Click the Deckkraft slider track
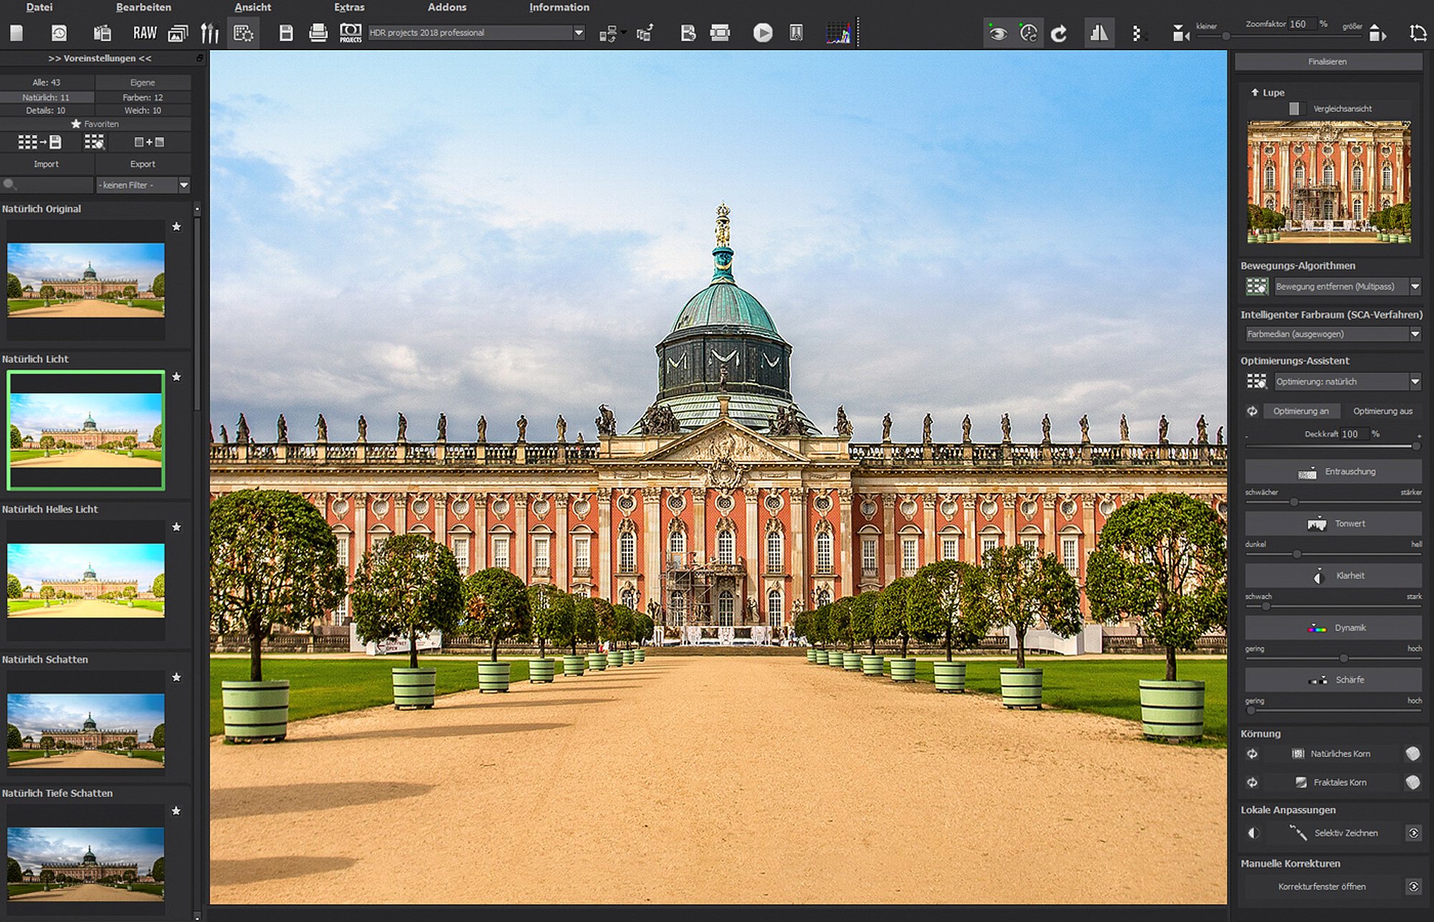The width and height of the screenshot is (1434, 922). [1332, 446]
